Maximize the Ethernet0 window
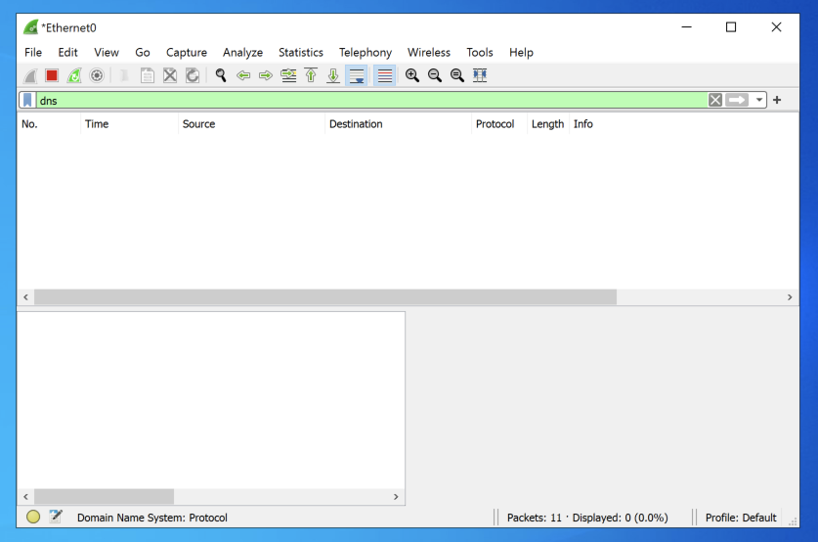The width and height of the screenshot is (818, 542). [x=731, y=27]
